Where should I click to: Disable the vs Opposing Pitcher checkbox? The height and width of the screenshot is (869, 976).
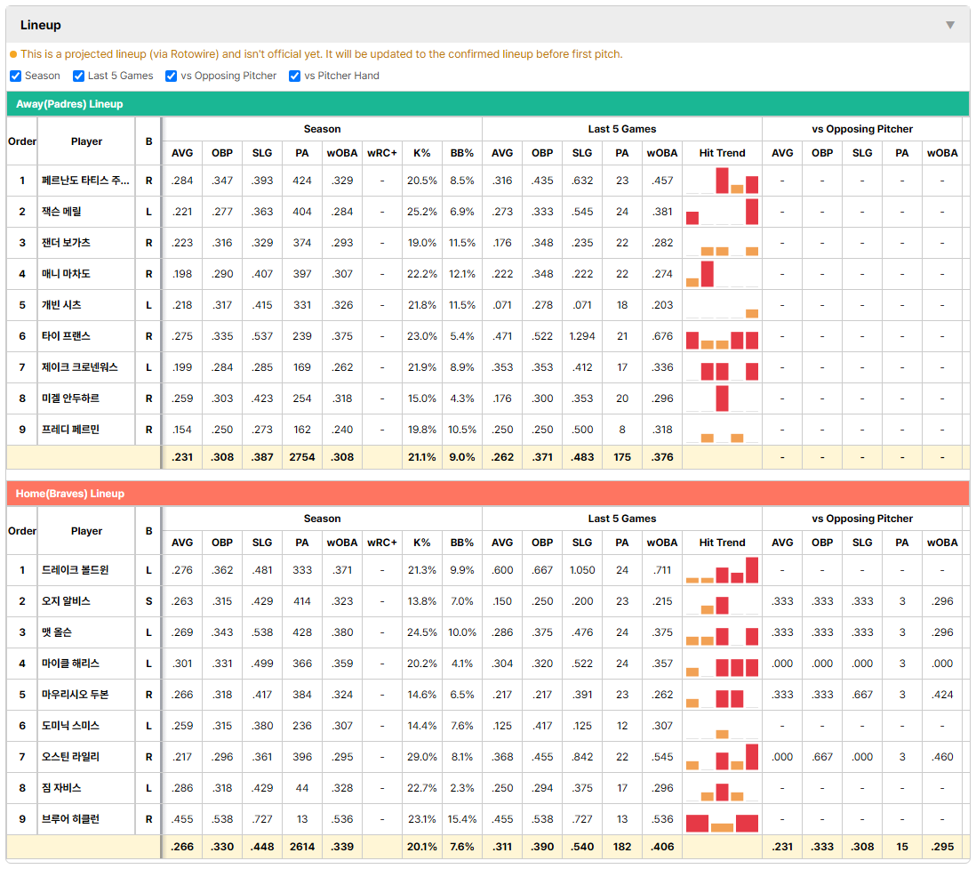(172, 76)
